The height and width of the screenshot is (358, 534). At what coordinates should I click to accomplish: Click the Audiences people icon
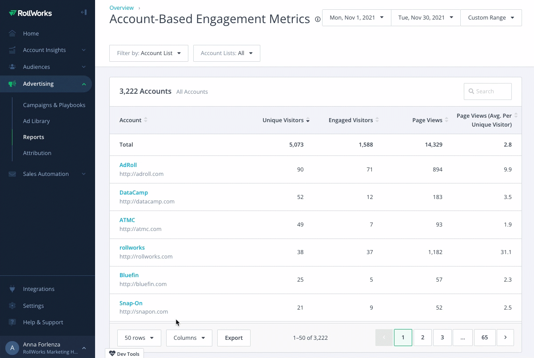pos(12,67)
